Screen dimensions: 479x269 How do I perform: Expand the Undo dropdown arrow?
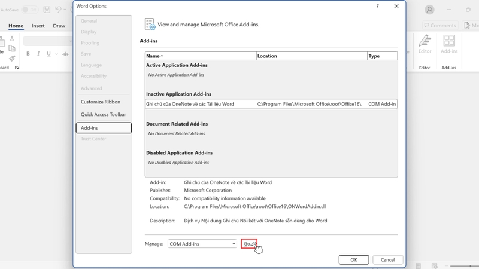coord(65,10)
